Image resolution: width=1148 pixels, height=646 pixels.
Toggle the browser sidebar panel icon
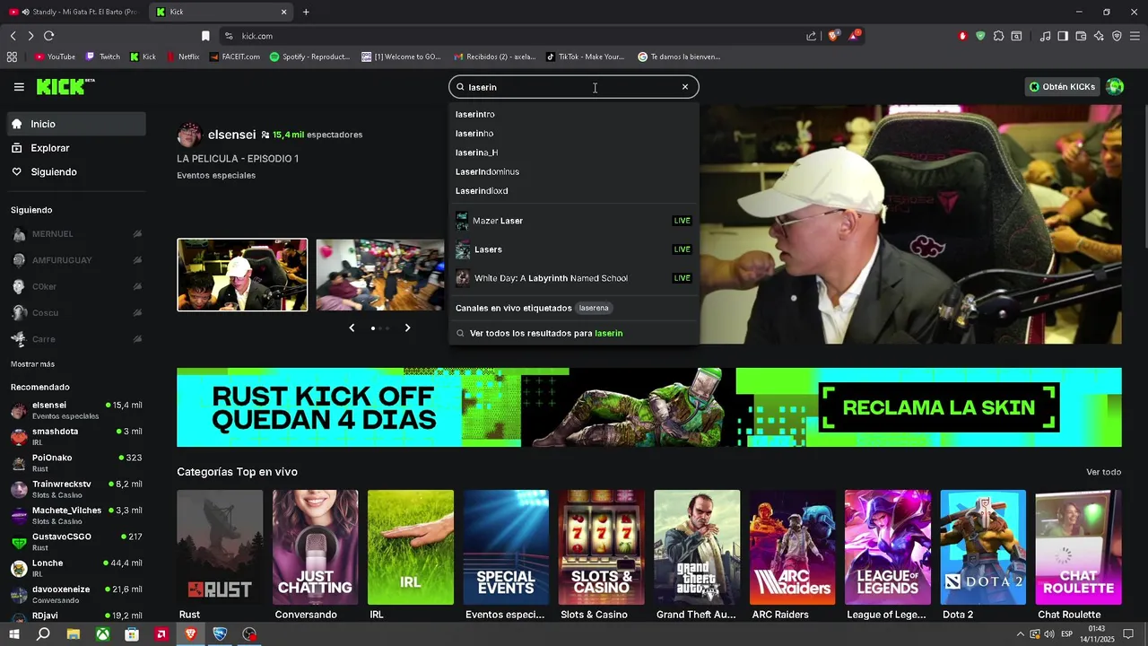[x=1063, y=36]
